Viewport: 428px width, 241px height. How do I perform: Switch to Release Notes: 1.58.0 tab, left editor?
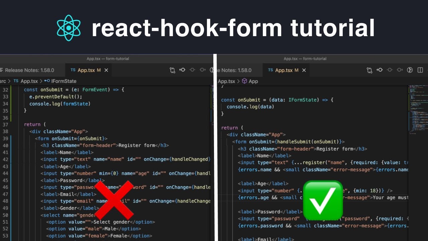(x=29, y=70)
